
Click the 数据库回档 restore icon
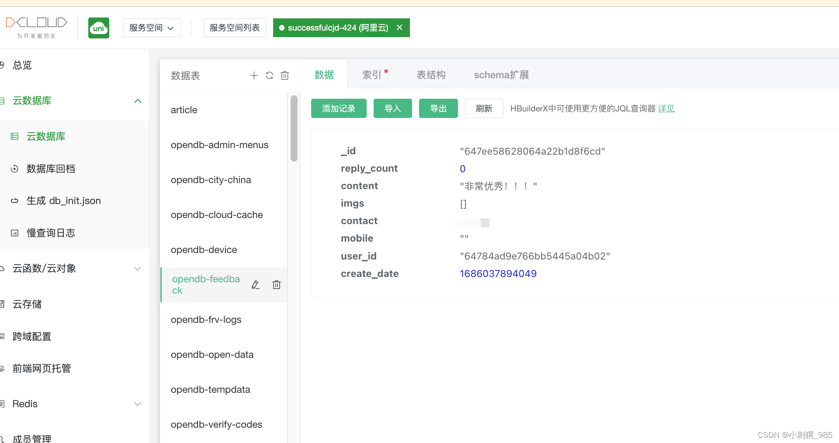[14, 169]
